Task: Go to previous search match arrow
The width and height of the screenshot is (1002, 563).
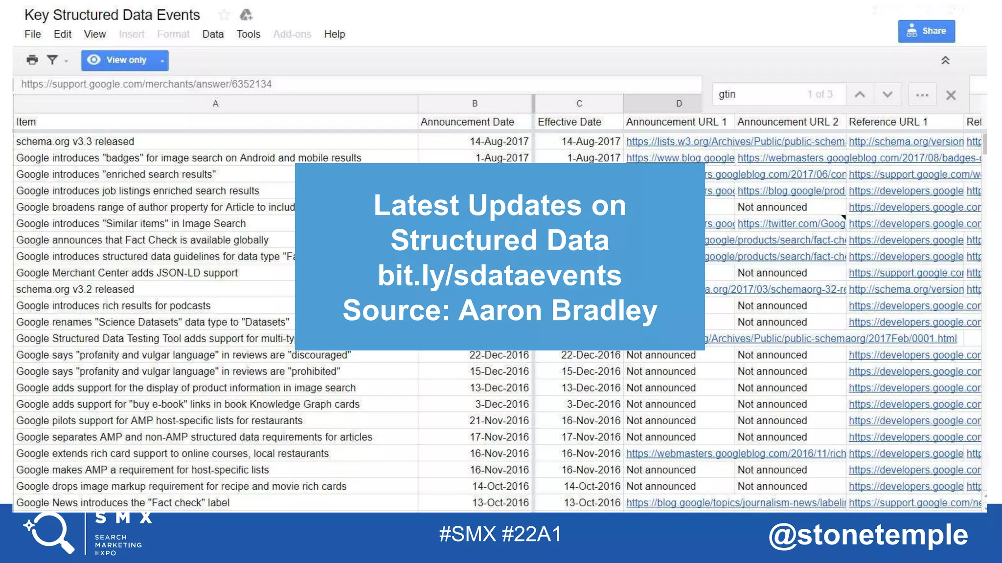Action: pos(860,94)
